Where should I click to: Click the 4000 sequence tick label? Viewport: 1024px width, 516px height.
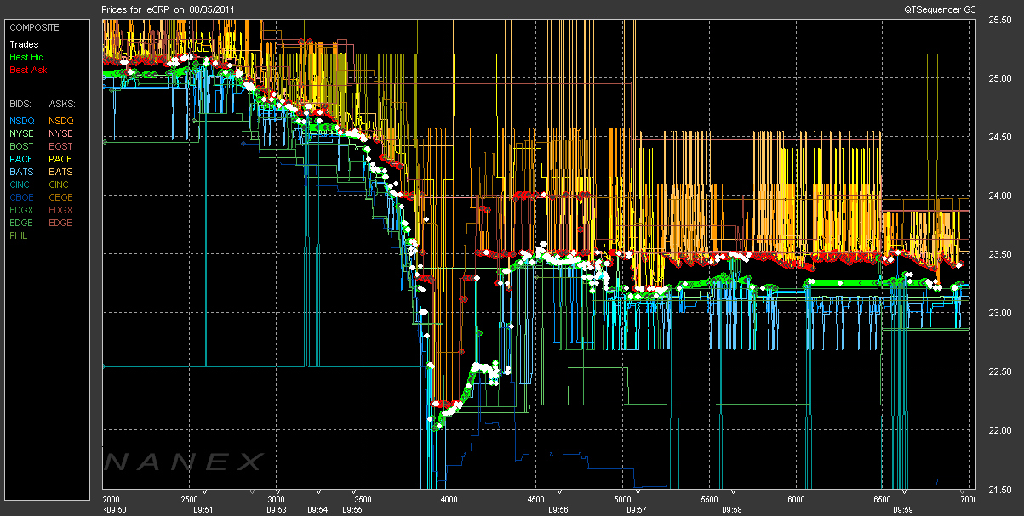click(449, 499)
